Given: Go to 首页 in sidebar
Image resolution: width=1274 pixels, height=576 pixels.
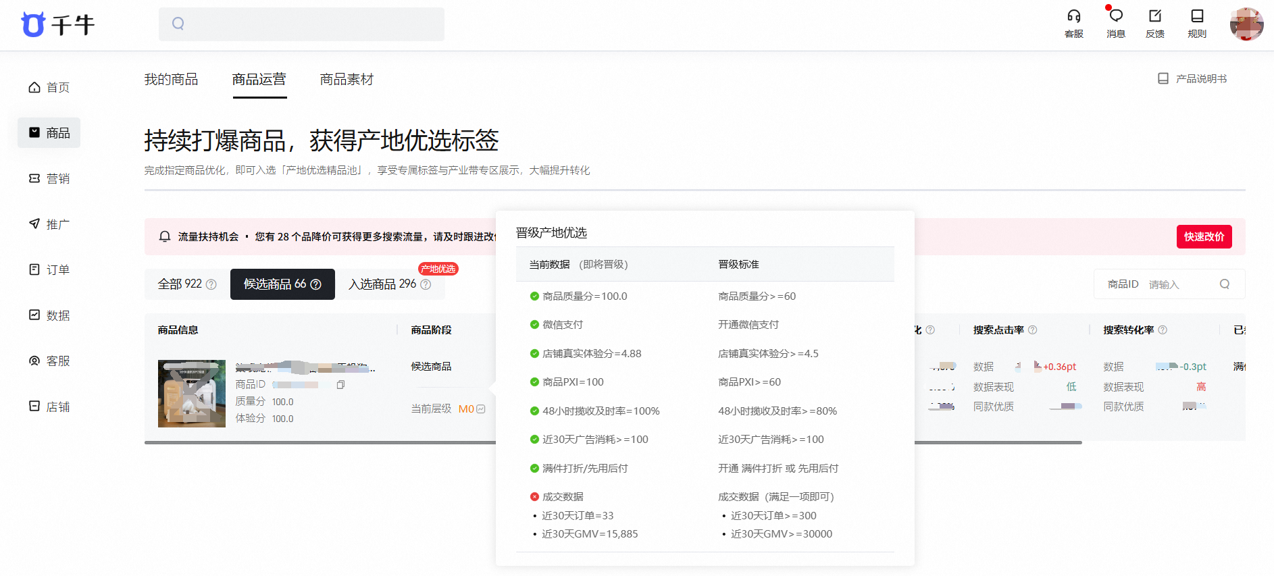Looking at the screenshot, I should [49, 87].
